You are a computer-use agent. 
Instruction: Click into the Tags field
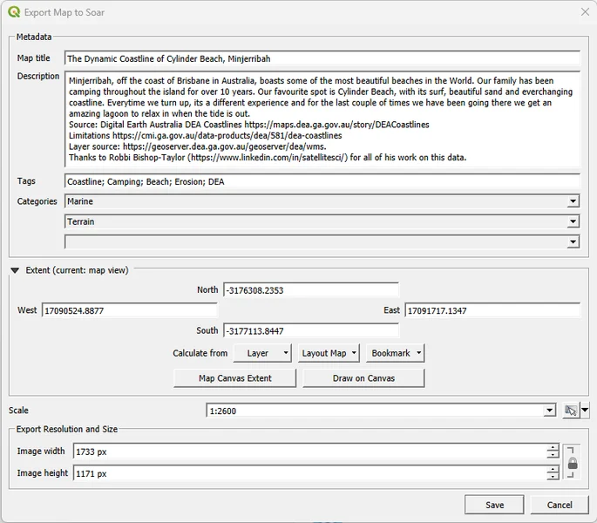322,181
